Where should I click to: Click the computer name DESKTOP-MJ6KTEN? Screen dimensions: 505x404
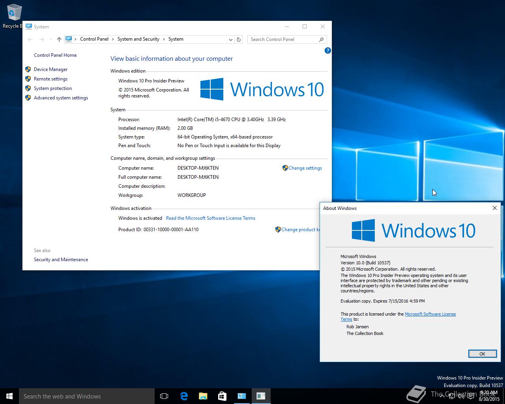(198, 168)
